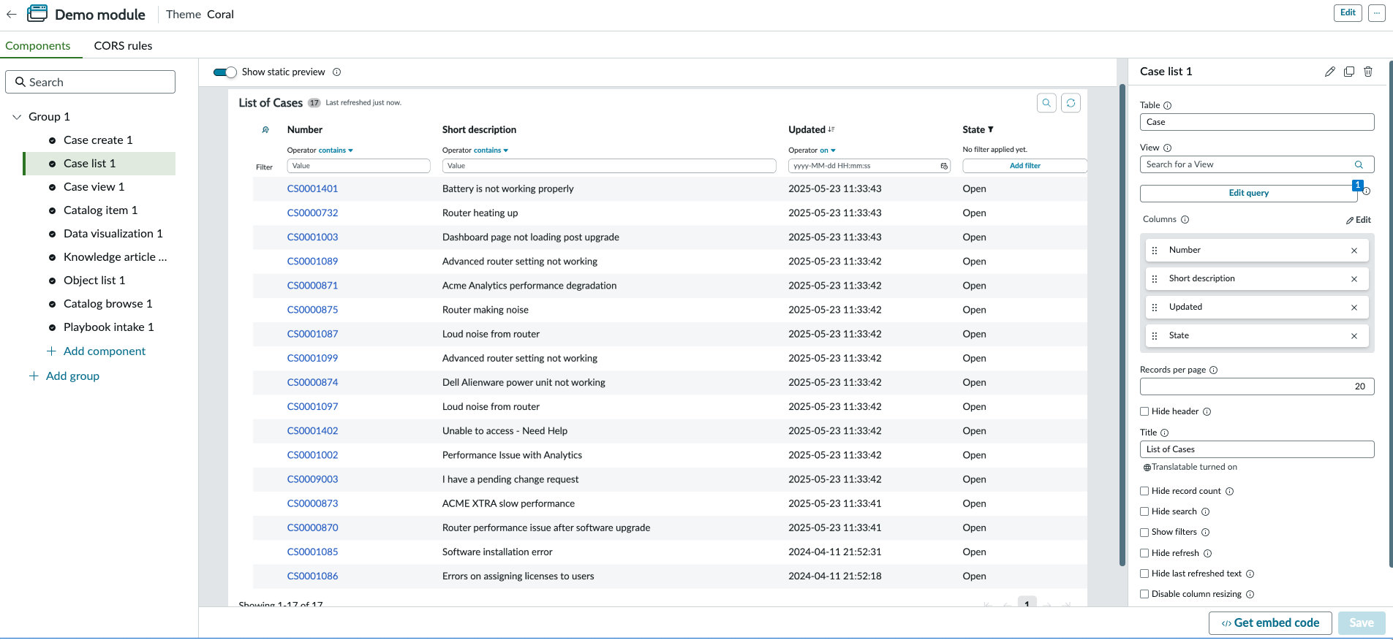Open calendar picker in Updated filter
Image resolution: width=1393 pixels, height=640 pixels.
(944, 166)
